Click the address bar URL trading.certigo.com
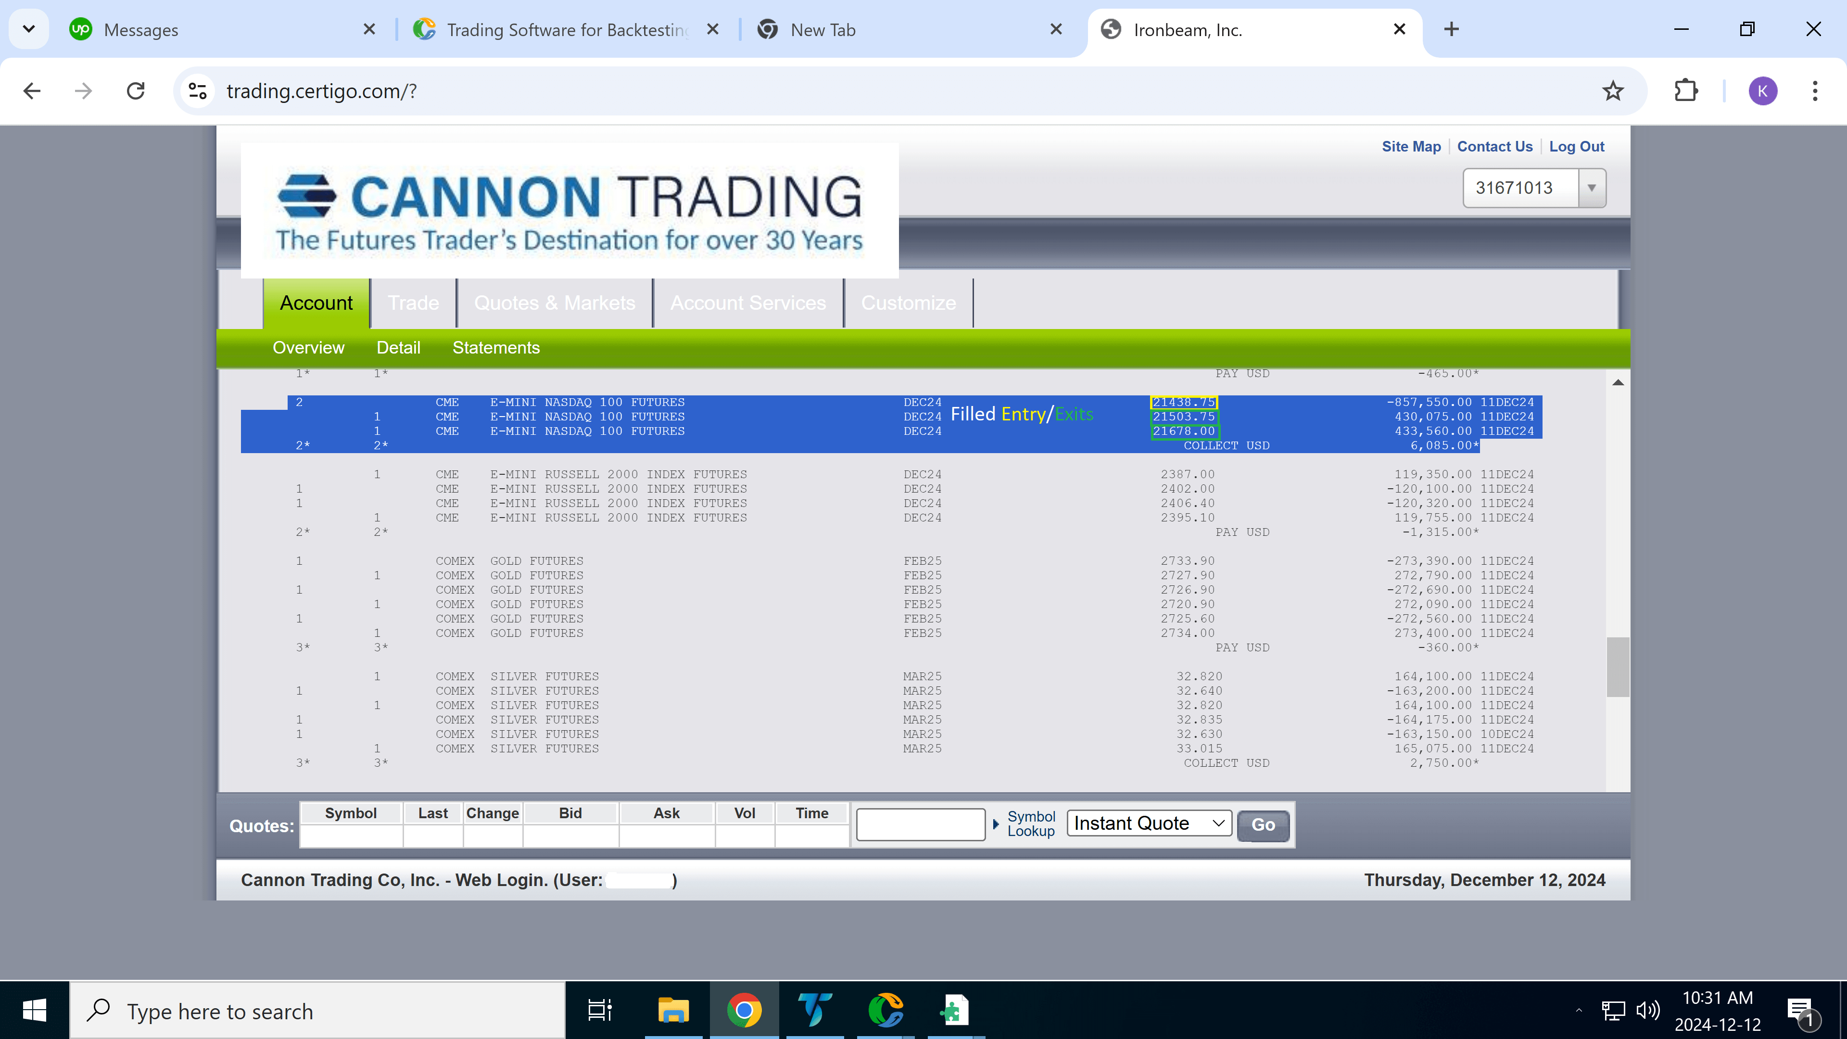The height and width of the screenshot is (1039, 1847). click(321, 91)
